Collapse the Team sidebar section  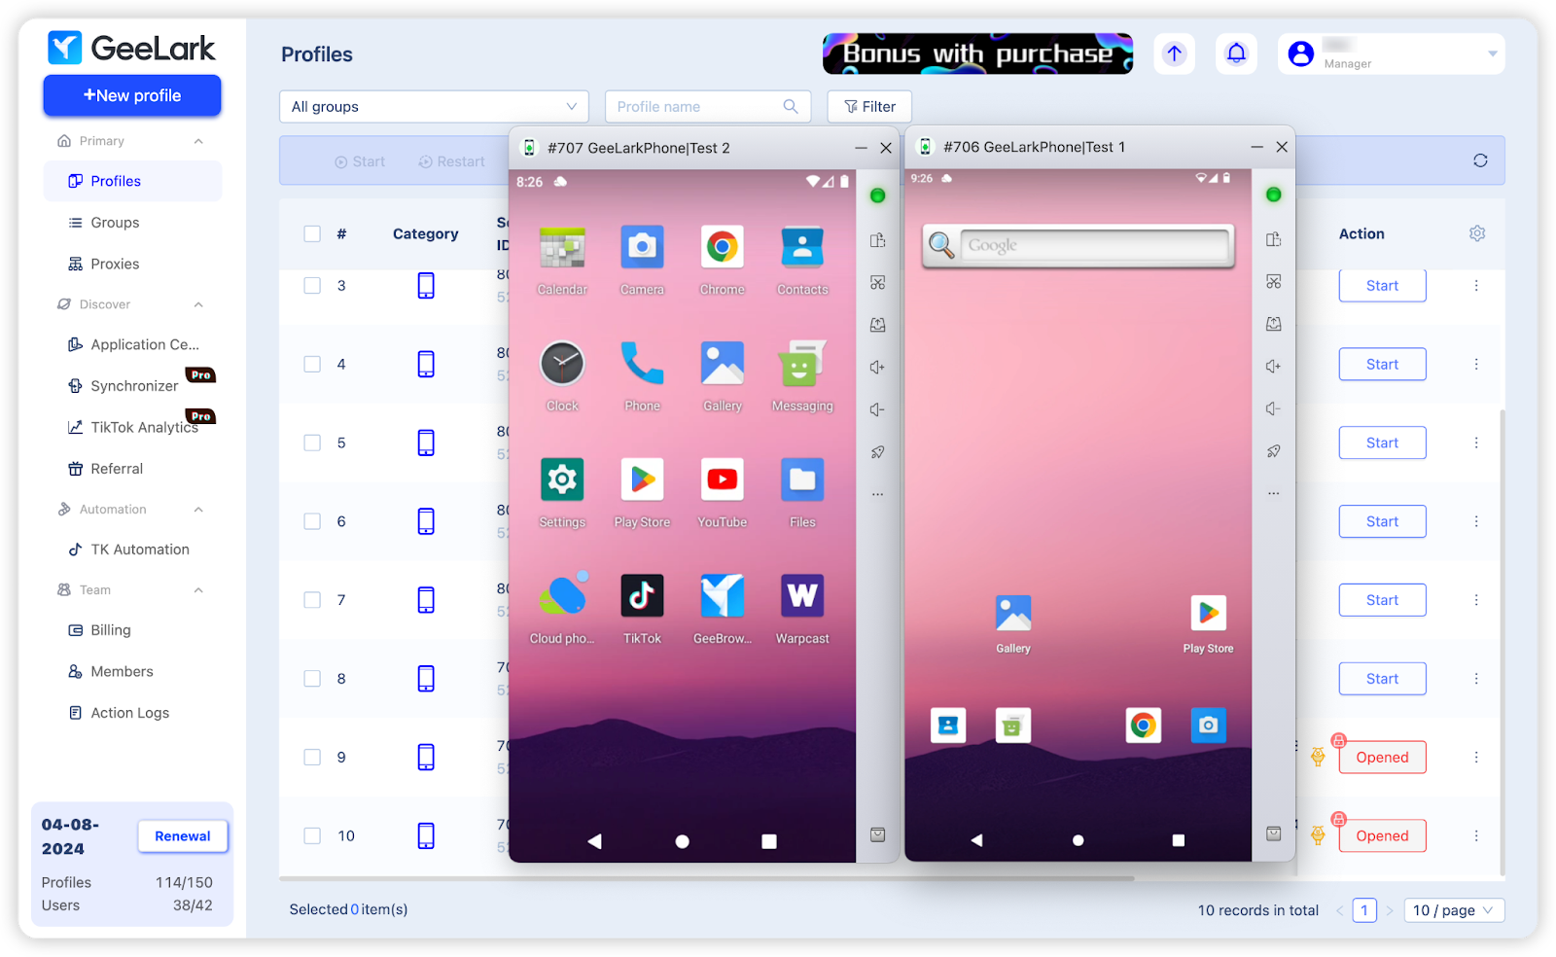(x=198, y=590)
